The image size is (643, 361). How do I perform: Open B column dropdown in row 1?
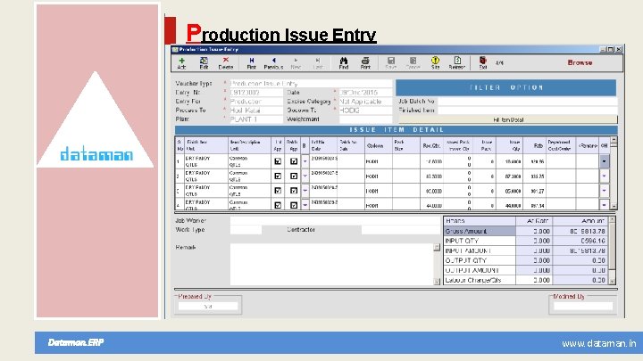(x=305, y=161)
